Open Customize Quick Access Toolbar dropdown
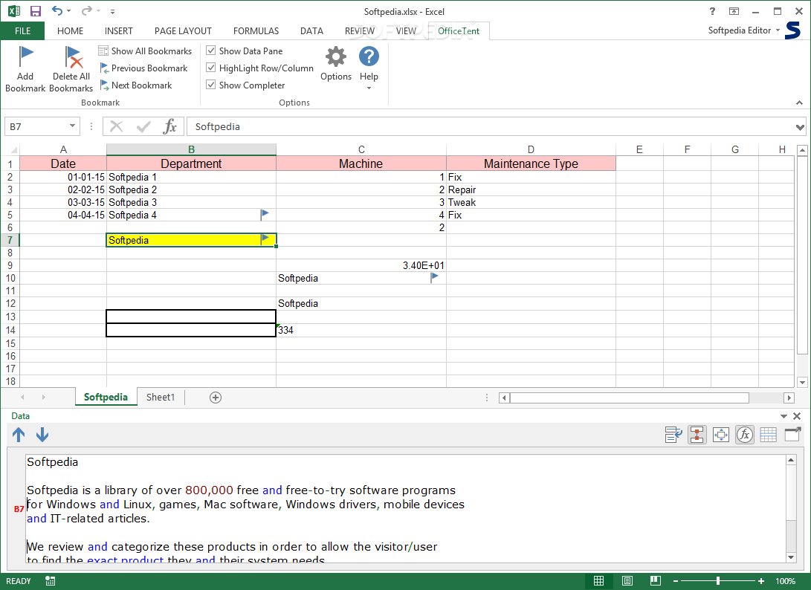Screen dimensions: 811x590 113,11
